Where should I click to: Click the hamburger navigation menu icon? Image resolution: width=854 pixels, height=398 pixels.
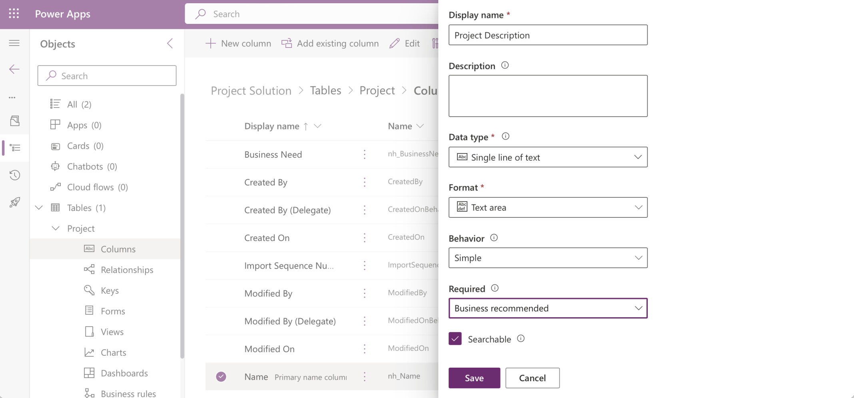point(14,43)
